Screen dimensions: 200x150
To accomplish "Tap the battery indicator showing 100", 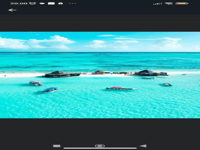I will click(182, 3).
